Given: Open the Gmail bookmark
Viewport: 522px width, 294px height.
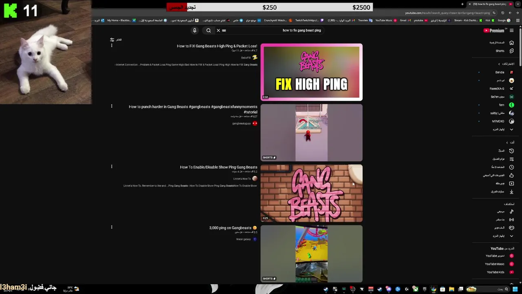Looking at the screenshot, I should pos(405,20).
